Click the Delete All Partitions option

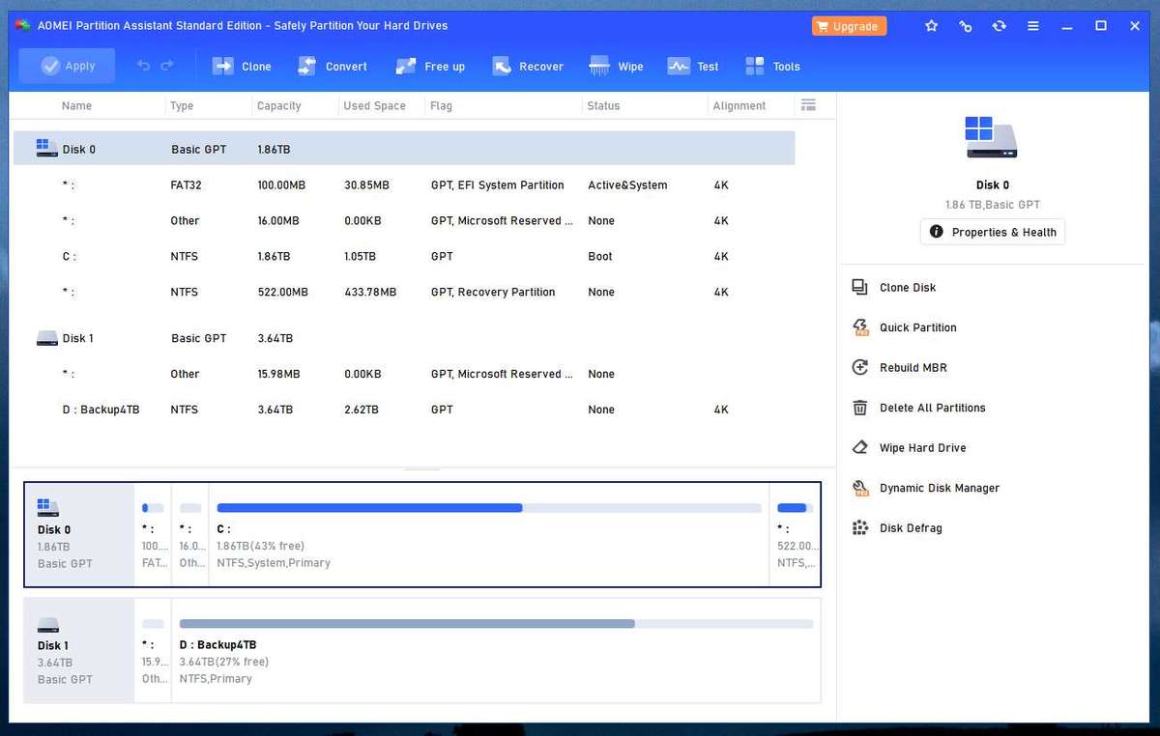(x=919, y=408)
